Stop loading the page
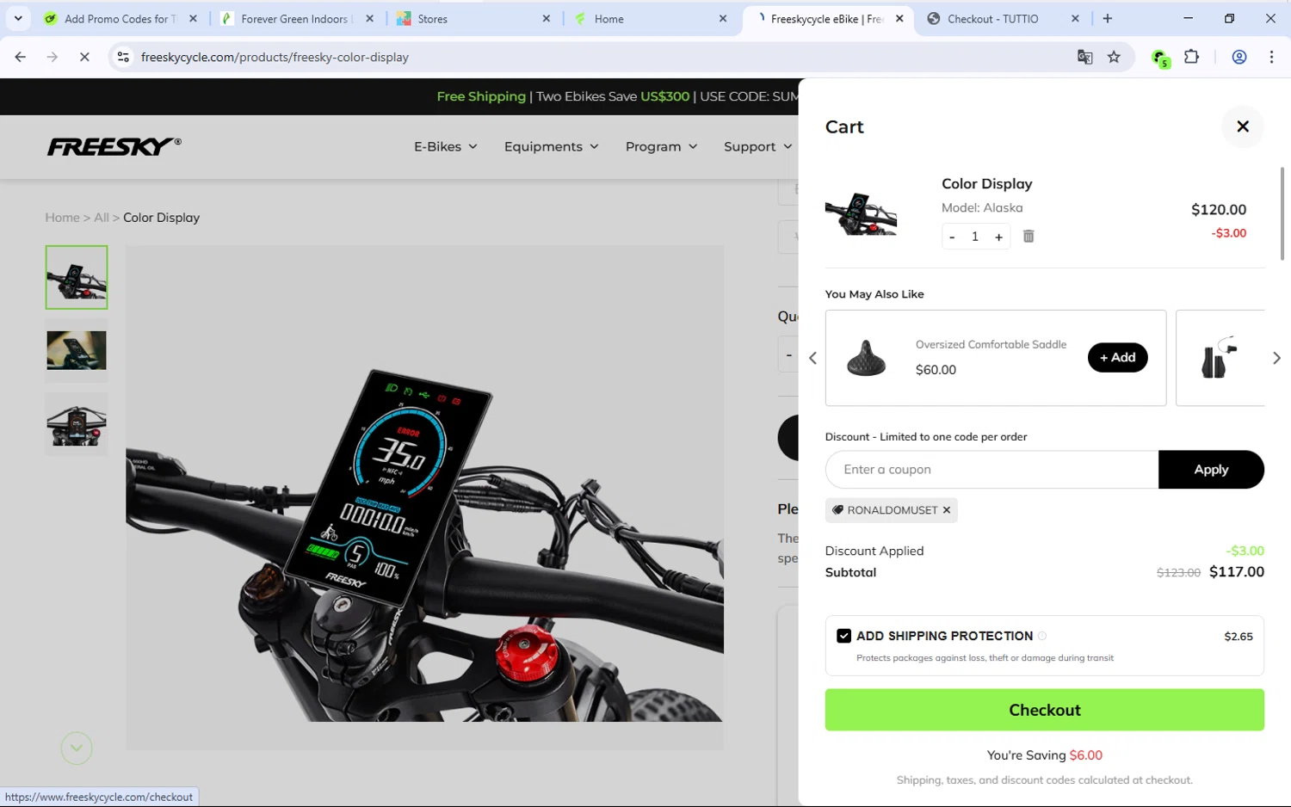The image size is (1291, 807). (x=84, y=57)
